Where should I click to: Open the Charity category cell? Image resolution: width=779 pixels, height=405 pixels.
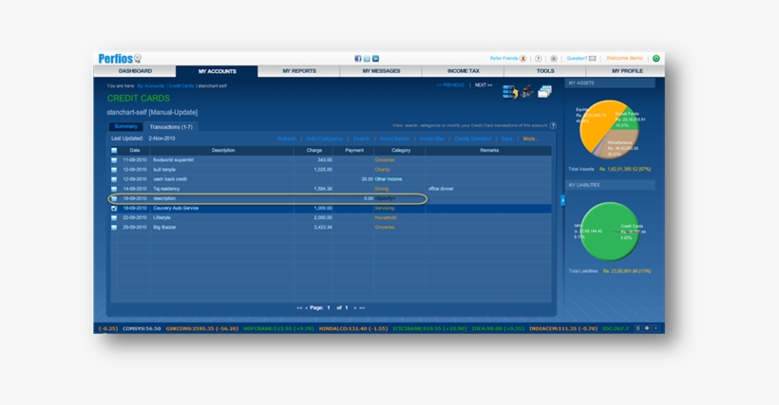(382, 170)
